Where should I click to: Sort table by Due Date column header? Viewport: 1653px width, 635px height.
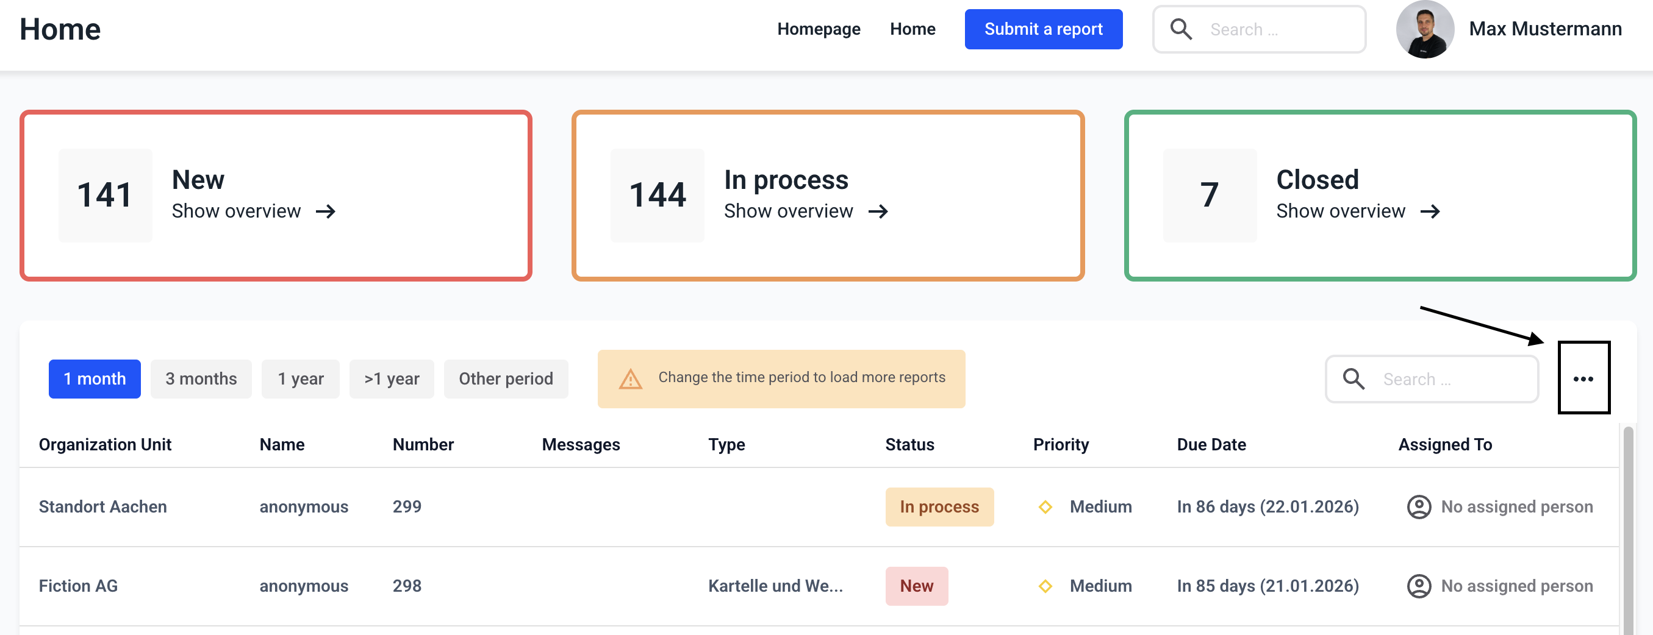(x=1211, y=444)
